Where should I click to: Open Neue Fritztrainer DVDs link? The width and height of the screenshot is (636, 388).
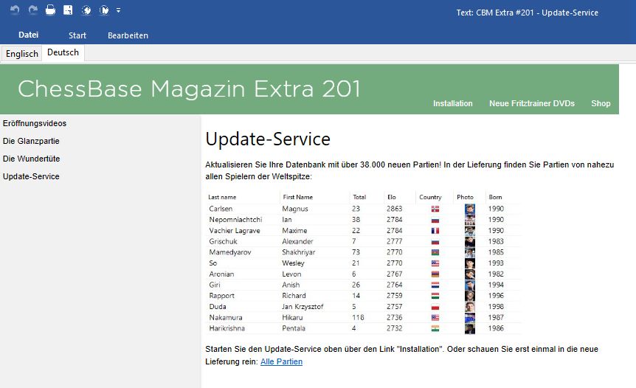click(x=531, y=103)
